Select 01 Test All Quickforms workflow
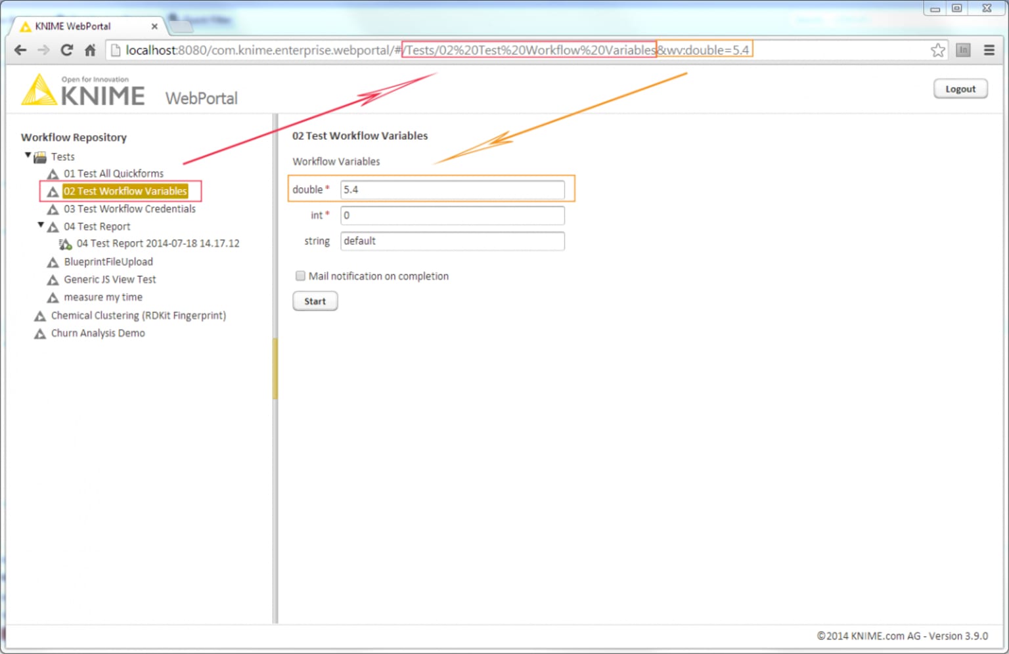1009x654 pixels. 114,173
